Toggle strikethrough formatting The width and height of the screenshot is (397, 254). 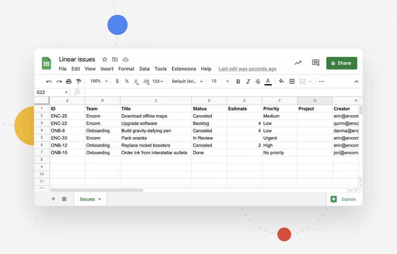tap(257, 81)
